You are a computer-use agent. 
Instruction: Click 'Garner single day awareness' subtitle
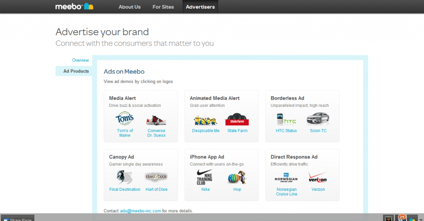[x=136, y=164]
